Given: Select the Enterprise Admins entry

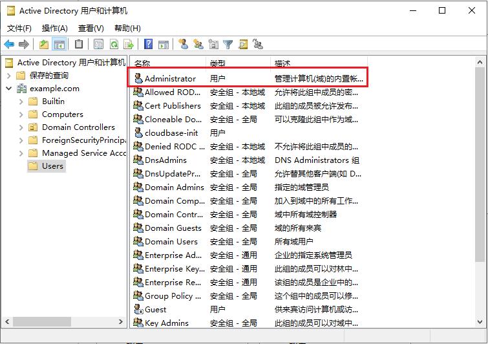Looking at the screenshot, I should pyautogui.click(x=249, y=255).
